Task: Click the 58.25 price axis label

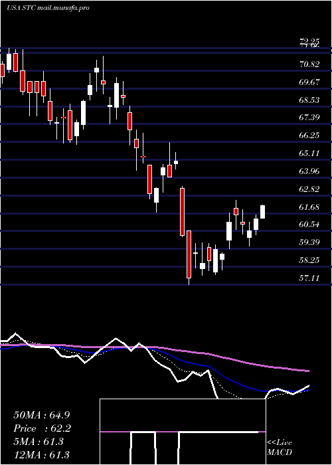Action: pos(309,260)
